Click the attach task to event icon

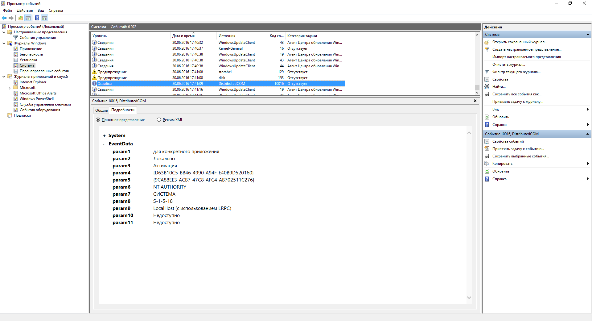click(x=487, y=149)
